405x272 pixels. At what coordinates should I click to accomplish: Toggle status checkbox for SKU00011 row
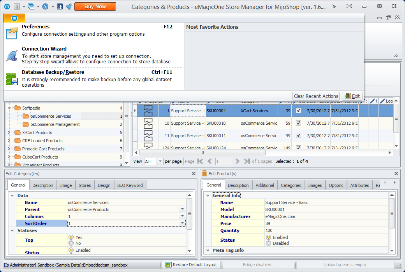coord(298,136)
